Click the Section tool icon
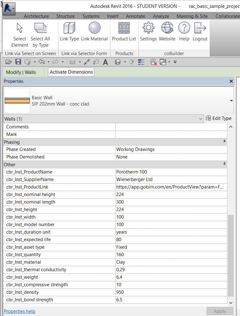 [132, 62]
